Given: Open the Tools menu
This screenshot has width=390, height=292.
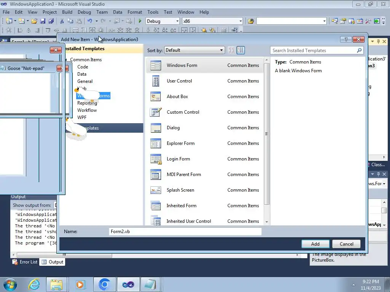Looking at the screenshot, I should (153, 12).
